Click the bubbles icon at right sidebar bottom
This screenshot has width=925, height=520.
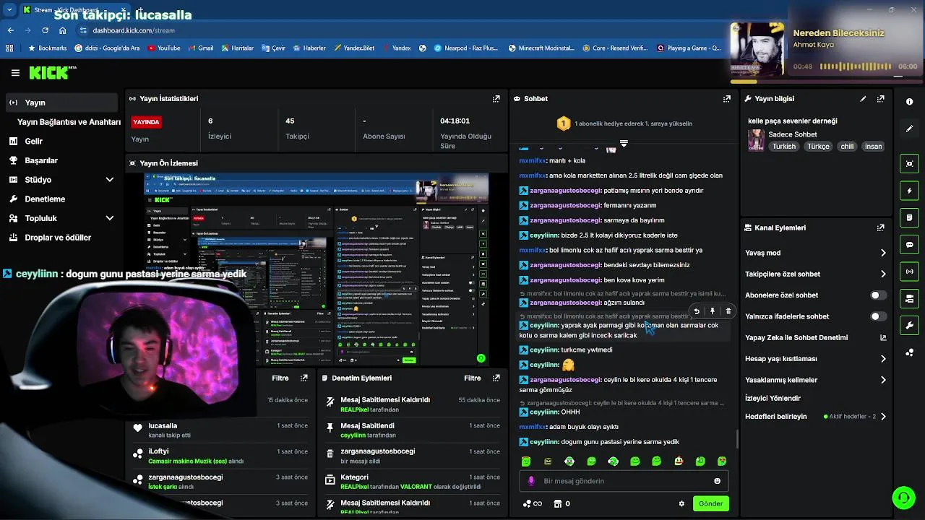tap(909, 352)
